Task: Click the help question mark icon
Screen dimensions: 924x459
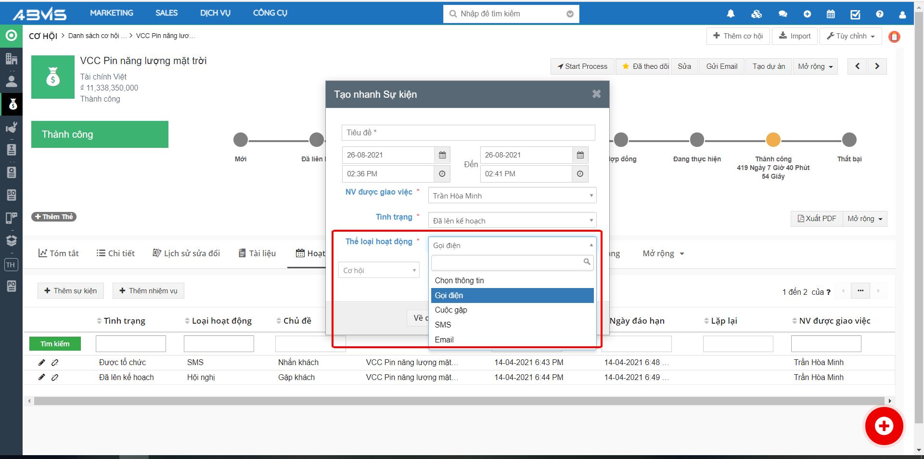Action: 880,14
